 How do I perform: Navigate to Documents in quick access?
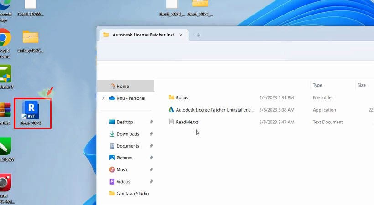point(128,146)
